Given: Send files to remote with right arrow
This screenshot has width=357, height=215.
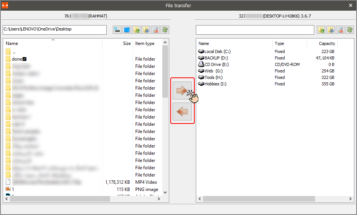Looking at the screenshot, I should pos(182,91).
